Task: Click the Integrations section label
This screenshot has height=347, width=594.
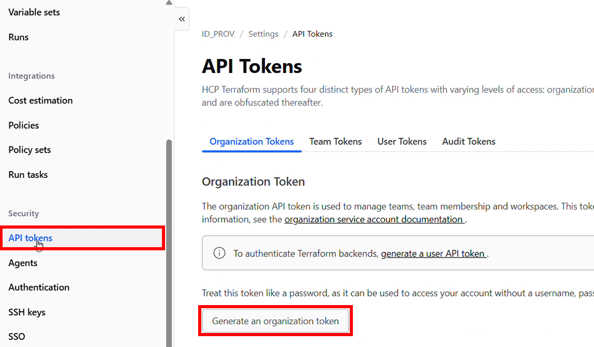Action: [32, 76]
